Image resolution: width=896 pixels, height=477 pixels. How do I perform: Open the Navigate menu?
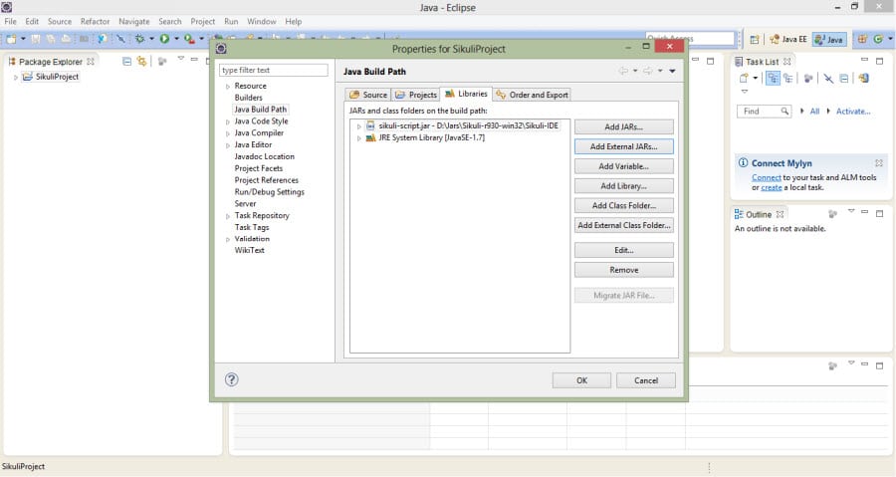tap(134, 21)
